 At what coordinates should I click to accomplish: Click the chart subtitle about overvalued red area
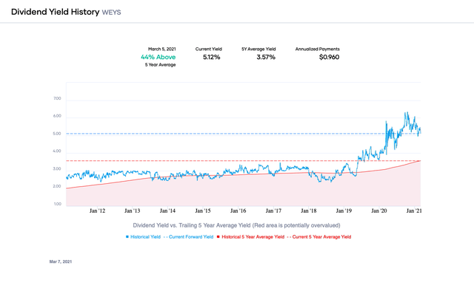pos(237,225)
